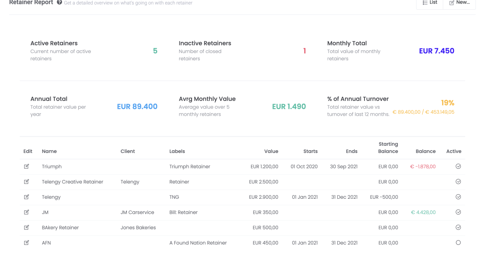
Task: Open edit for Telengy Creative Retainer
Action: (x=26, y=182)
